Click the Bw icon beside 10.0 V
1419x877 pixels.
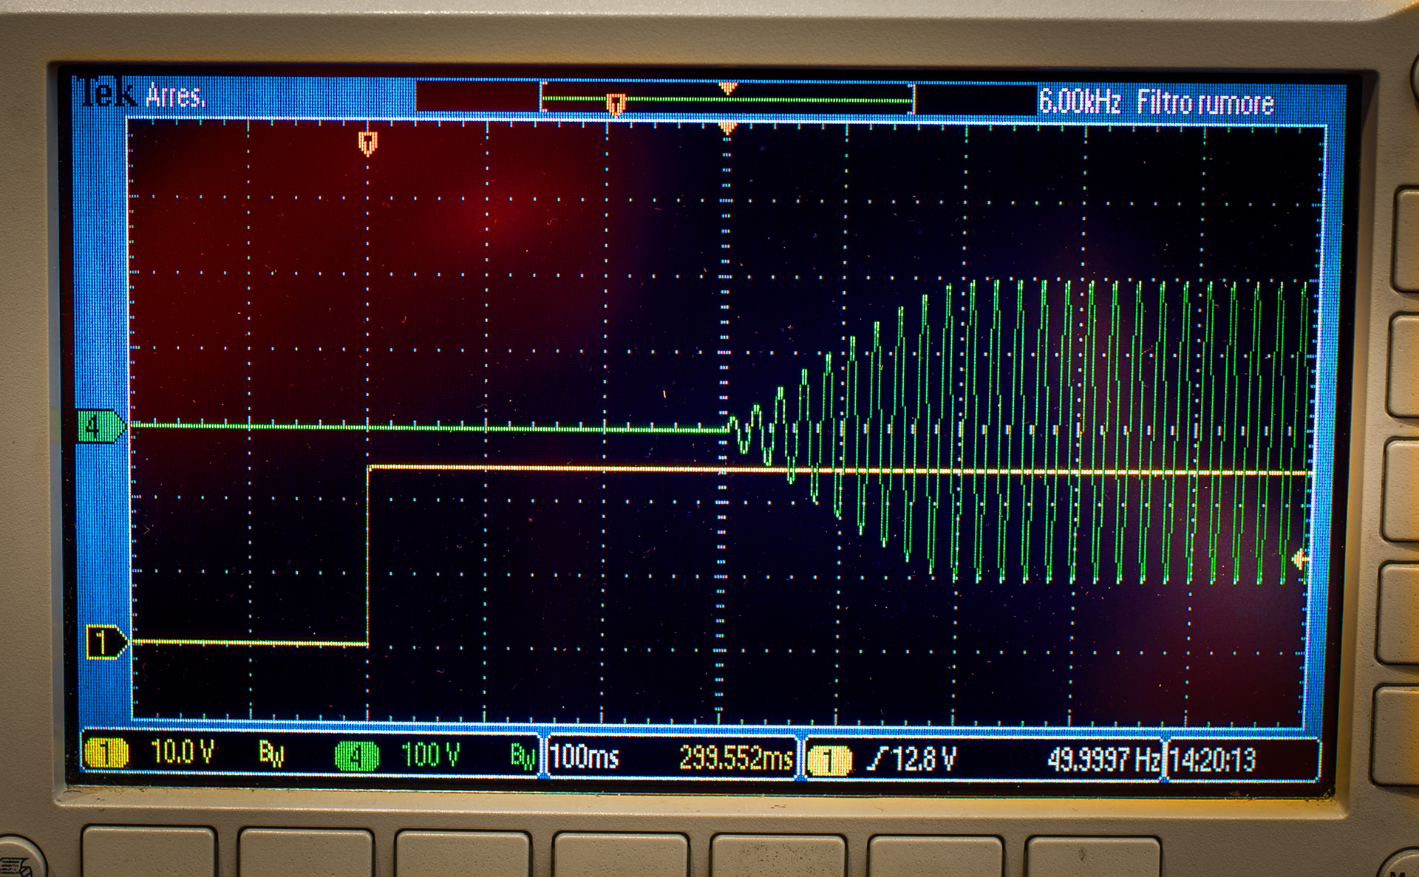point(270,754)
